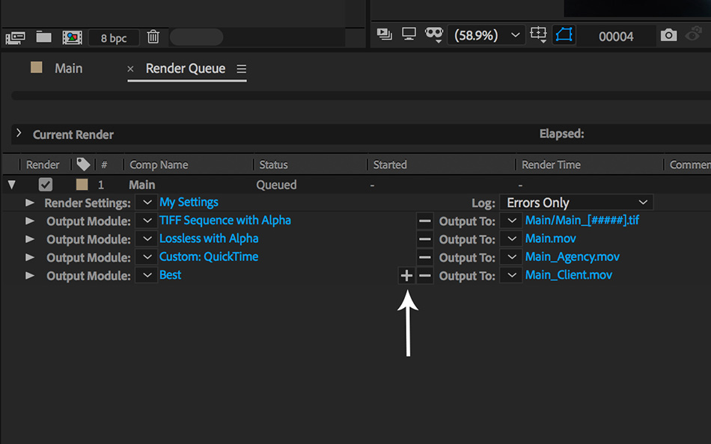The image size is (711, 444).
Task: Open the Render Queue panel menu
Action: click(241, 69)
